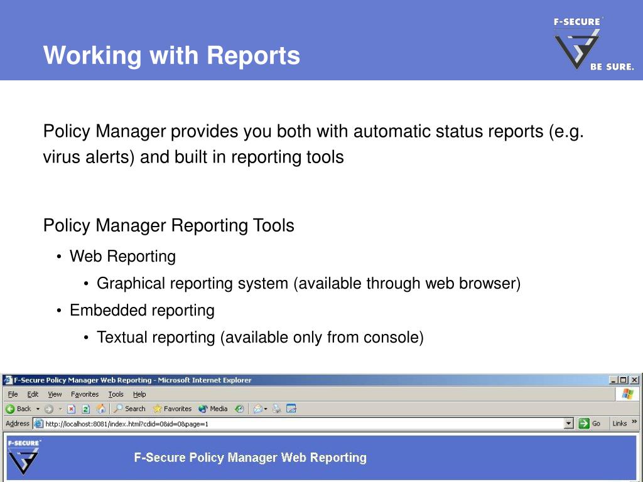643x482 pixels.
Task: Click the Forward arrow button
Action: [49, 409]
